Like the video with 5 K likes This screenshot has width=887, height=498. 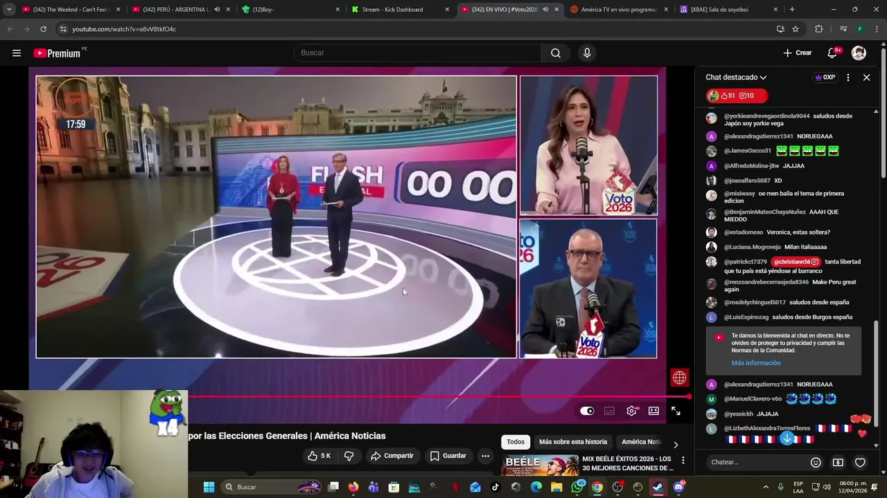(319, 456)
